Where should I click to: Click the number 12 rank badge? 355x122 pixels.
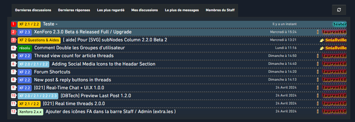13,111
